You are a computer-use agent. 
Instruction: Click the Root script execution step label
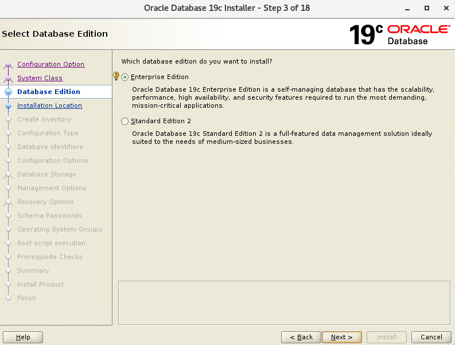click(51, 243)
